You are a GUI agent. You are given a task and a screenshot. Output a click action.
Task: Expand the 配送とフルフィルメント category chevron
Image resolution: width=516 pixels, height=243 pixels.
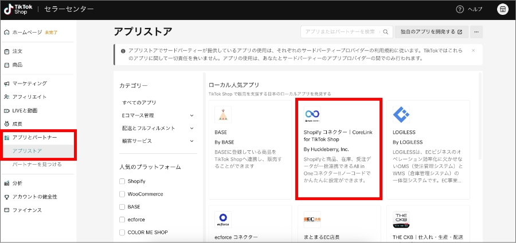coord(192,129)
